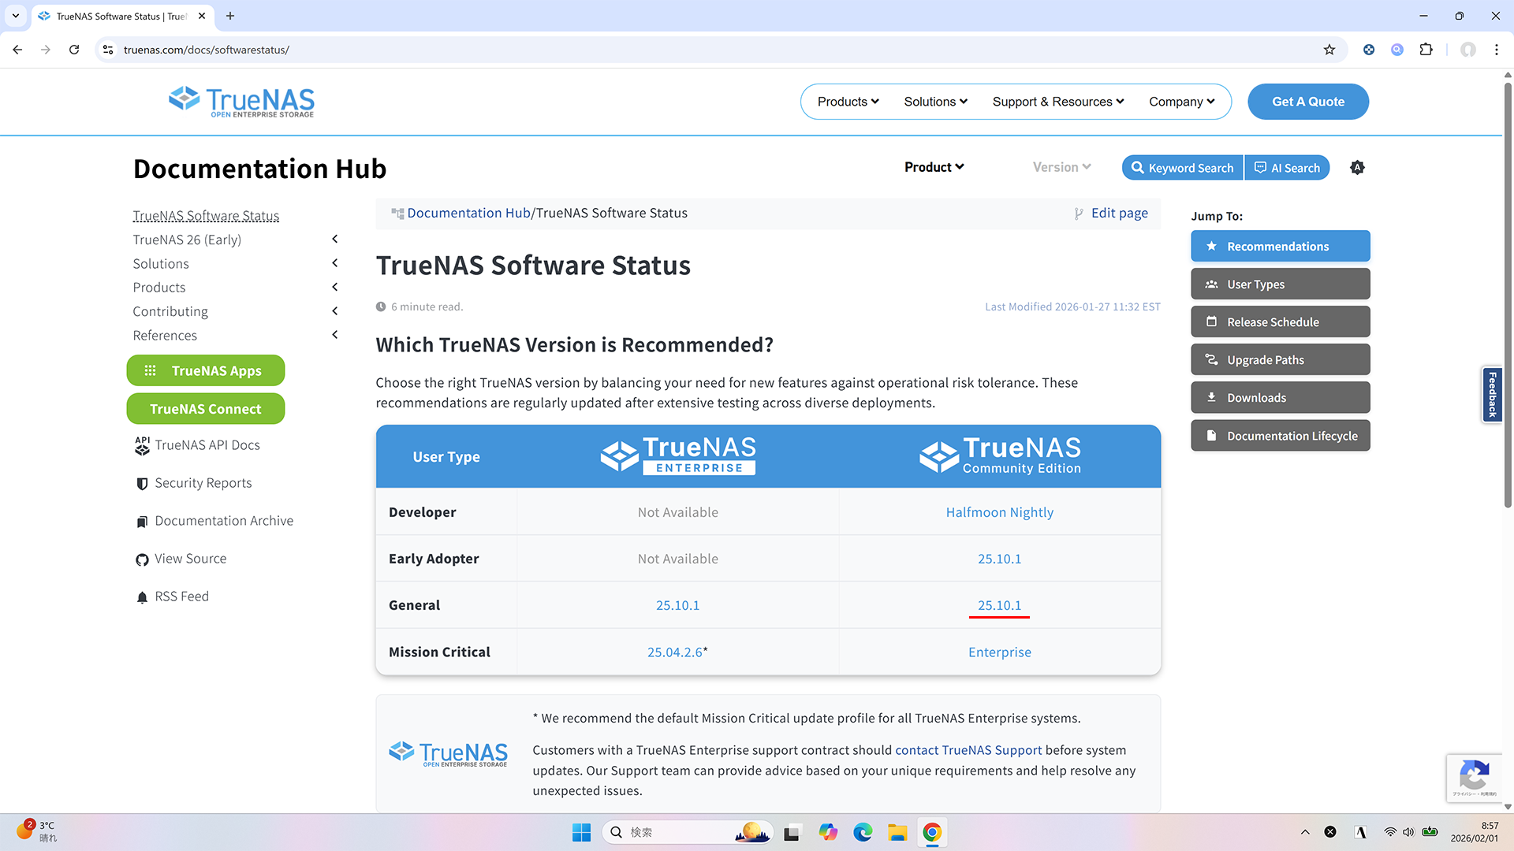Screen dimensions: 1514x851
Task: Open the browser extensions puzzle icon
Action: click(1426, 50)
